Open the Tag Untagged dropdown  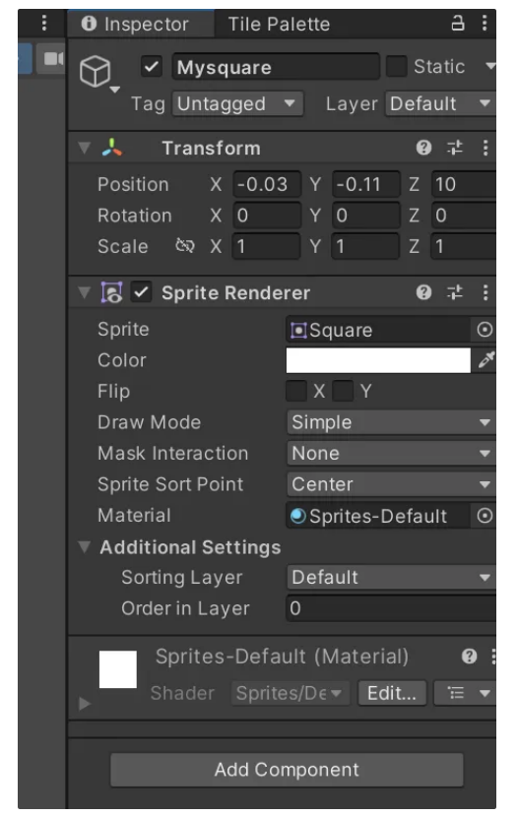pos(238,103)
